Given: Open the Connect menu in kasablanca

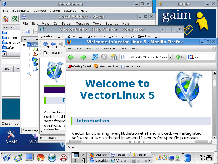Looking at the screenshot, I should pos(40,11).
